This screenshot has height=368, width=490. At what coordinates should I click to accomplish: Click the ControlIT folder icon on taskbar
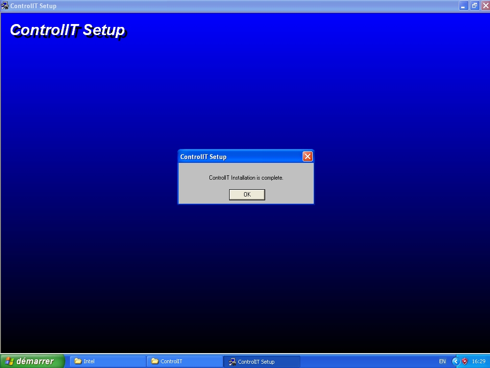[155, 361]
